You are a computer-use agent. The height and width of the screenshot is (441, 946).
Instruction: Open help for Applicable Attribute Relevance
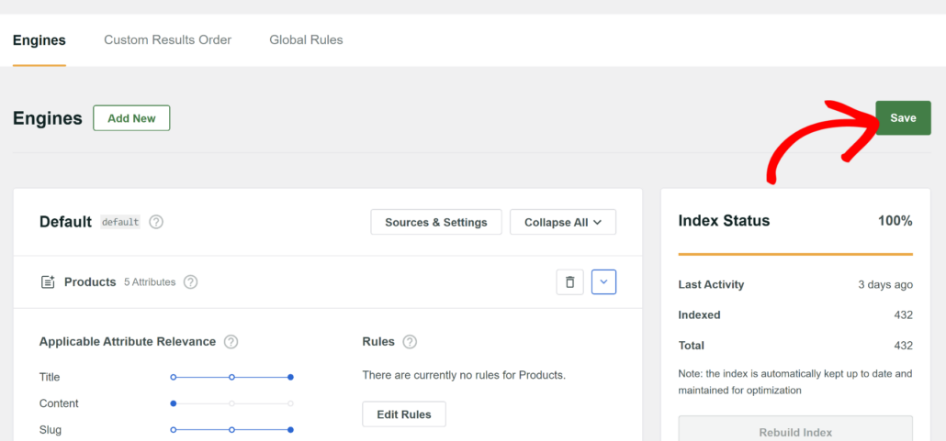click(231, 342)
